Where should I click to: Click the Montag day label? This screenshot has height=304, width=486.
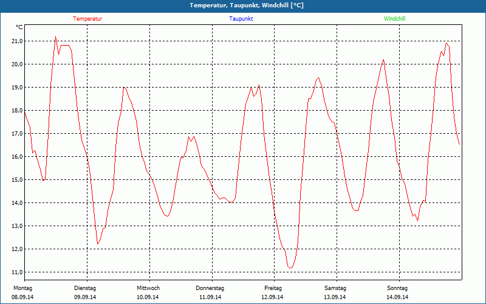pos(22,288)
